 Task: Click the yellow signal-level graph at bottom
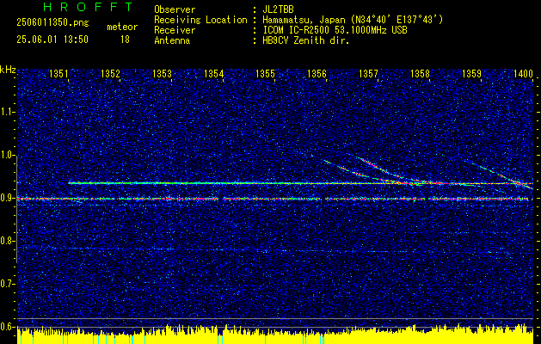pyautogui.click(x=275, y=335)
